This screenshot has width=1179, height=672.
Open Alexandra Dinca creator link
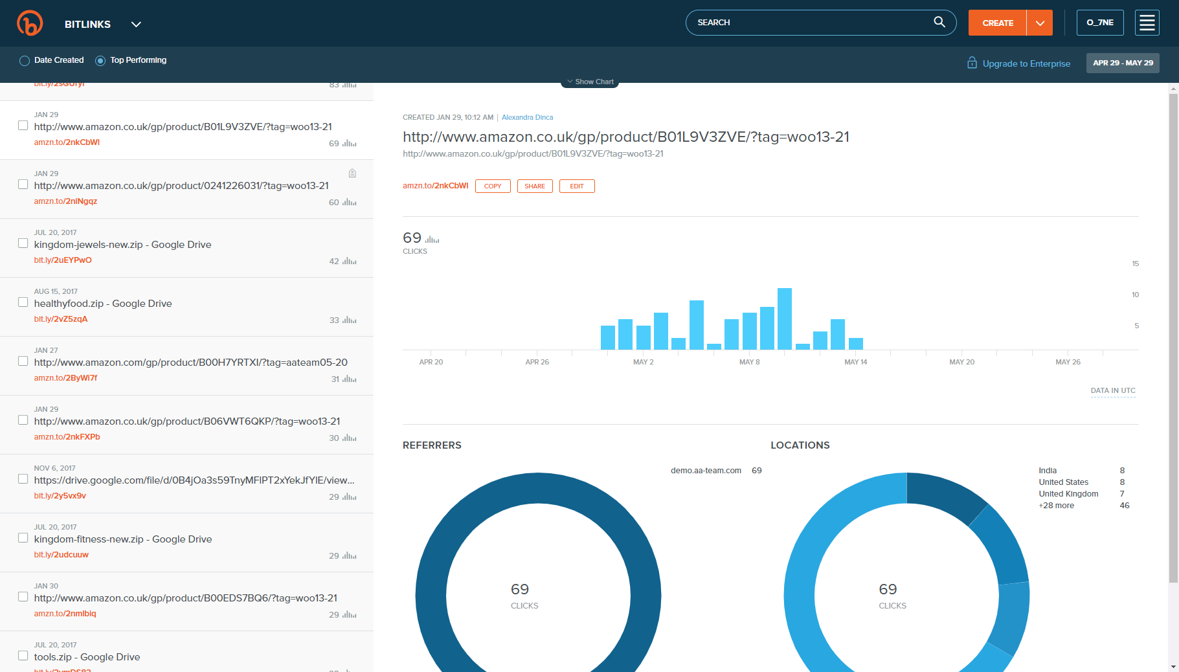(x=527, y=117)
